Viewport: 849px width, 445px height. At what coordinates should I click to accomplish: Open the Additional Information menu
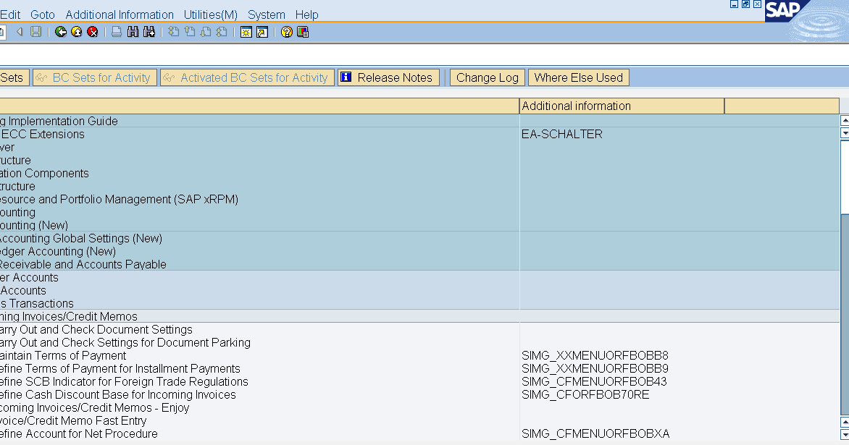point(119,14)
